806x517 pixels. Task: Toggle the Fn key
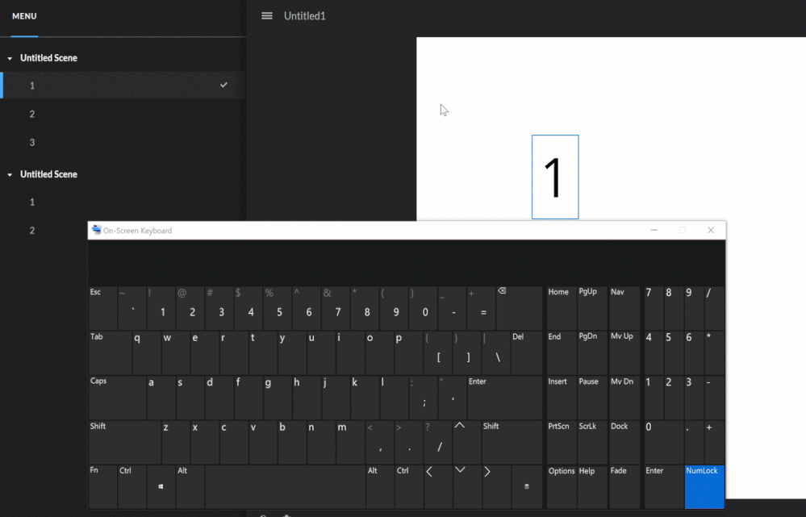pos(102,486)
